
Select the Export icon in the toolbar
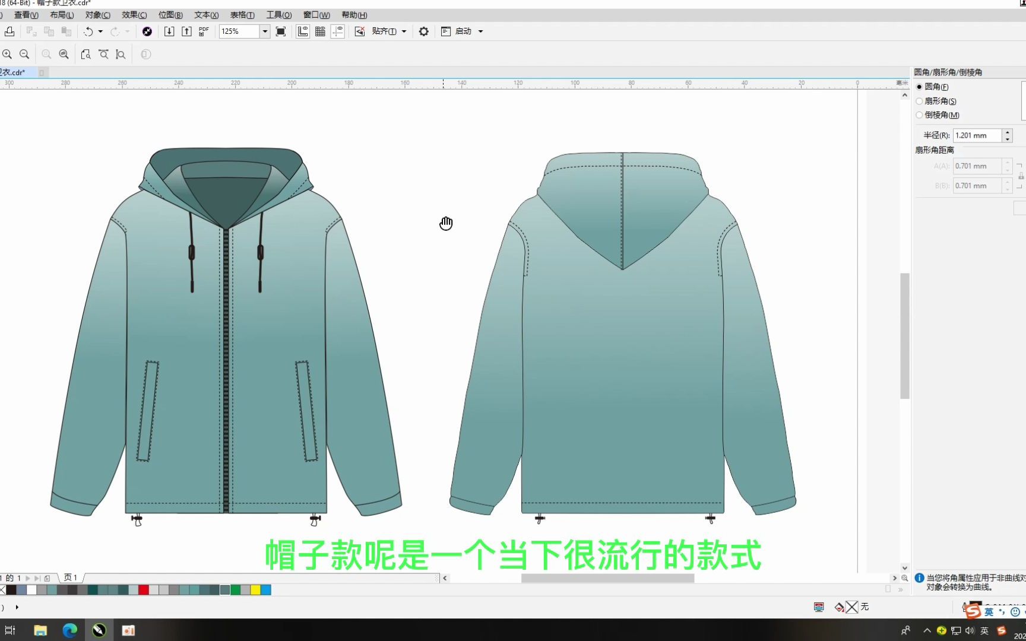186,31
